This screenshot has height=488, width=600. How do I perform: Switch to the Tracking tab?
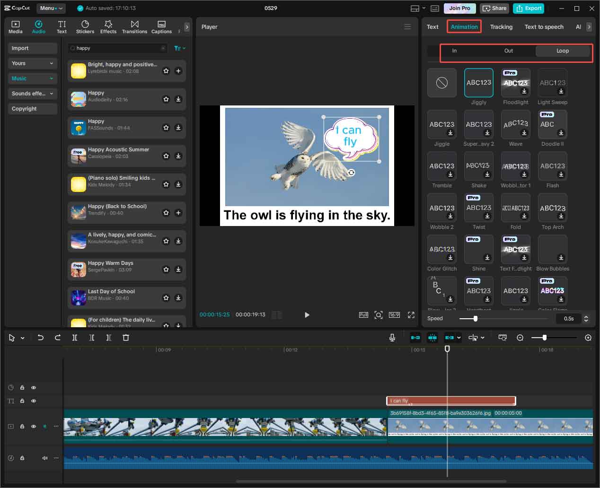[501, 26]
